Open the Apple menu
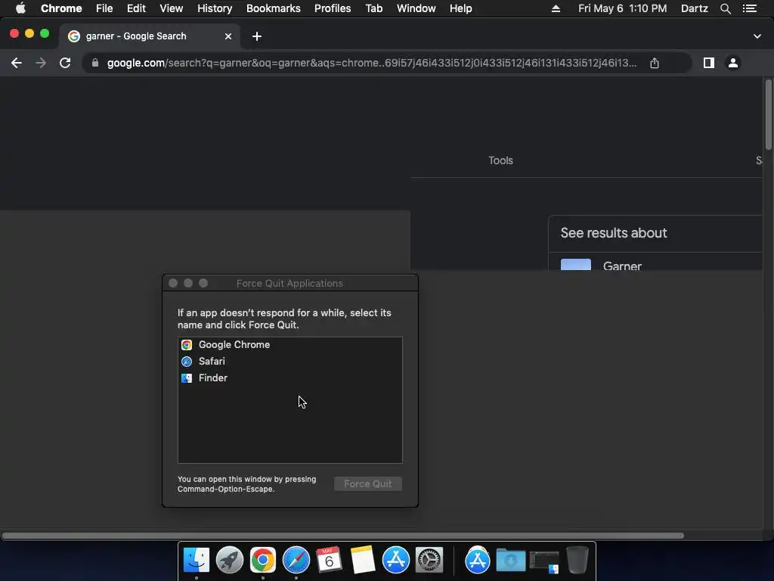The width and height of the screenshot is (774, 581). [20, 8]
